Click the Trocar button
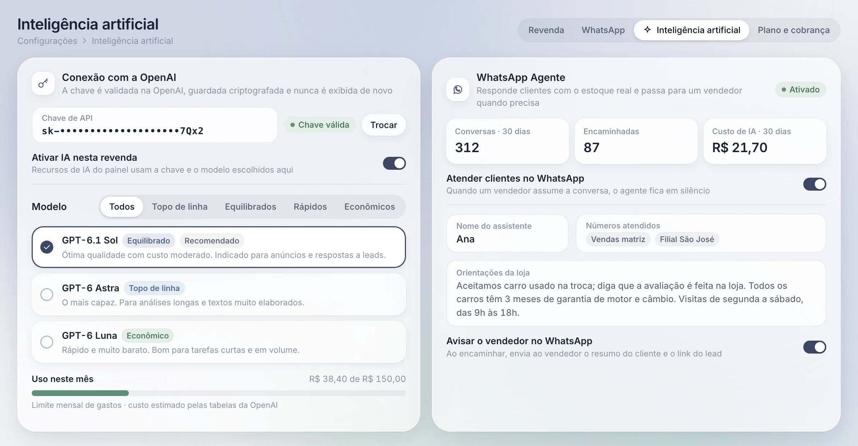This screenshot has height=446, width=858. click(x=384, y=125)
